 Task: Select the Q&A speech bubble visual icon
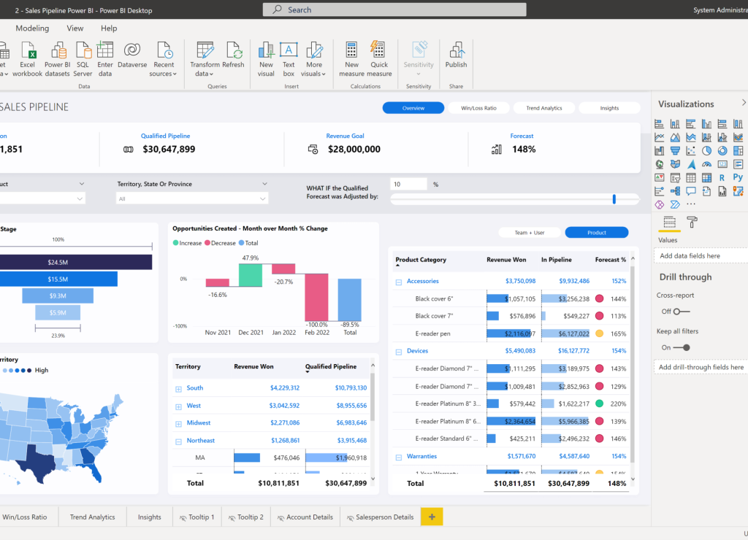pyautogui.click(x=691, y=191)
